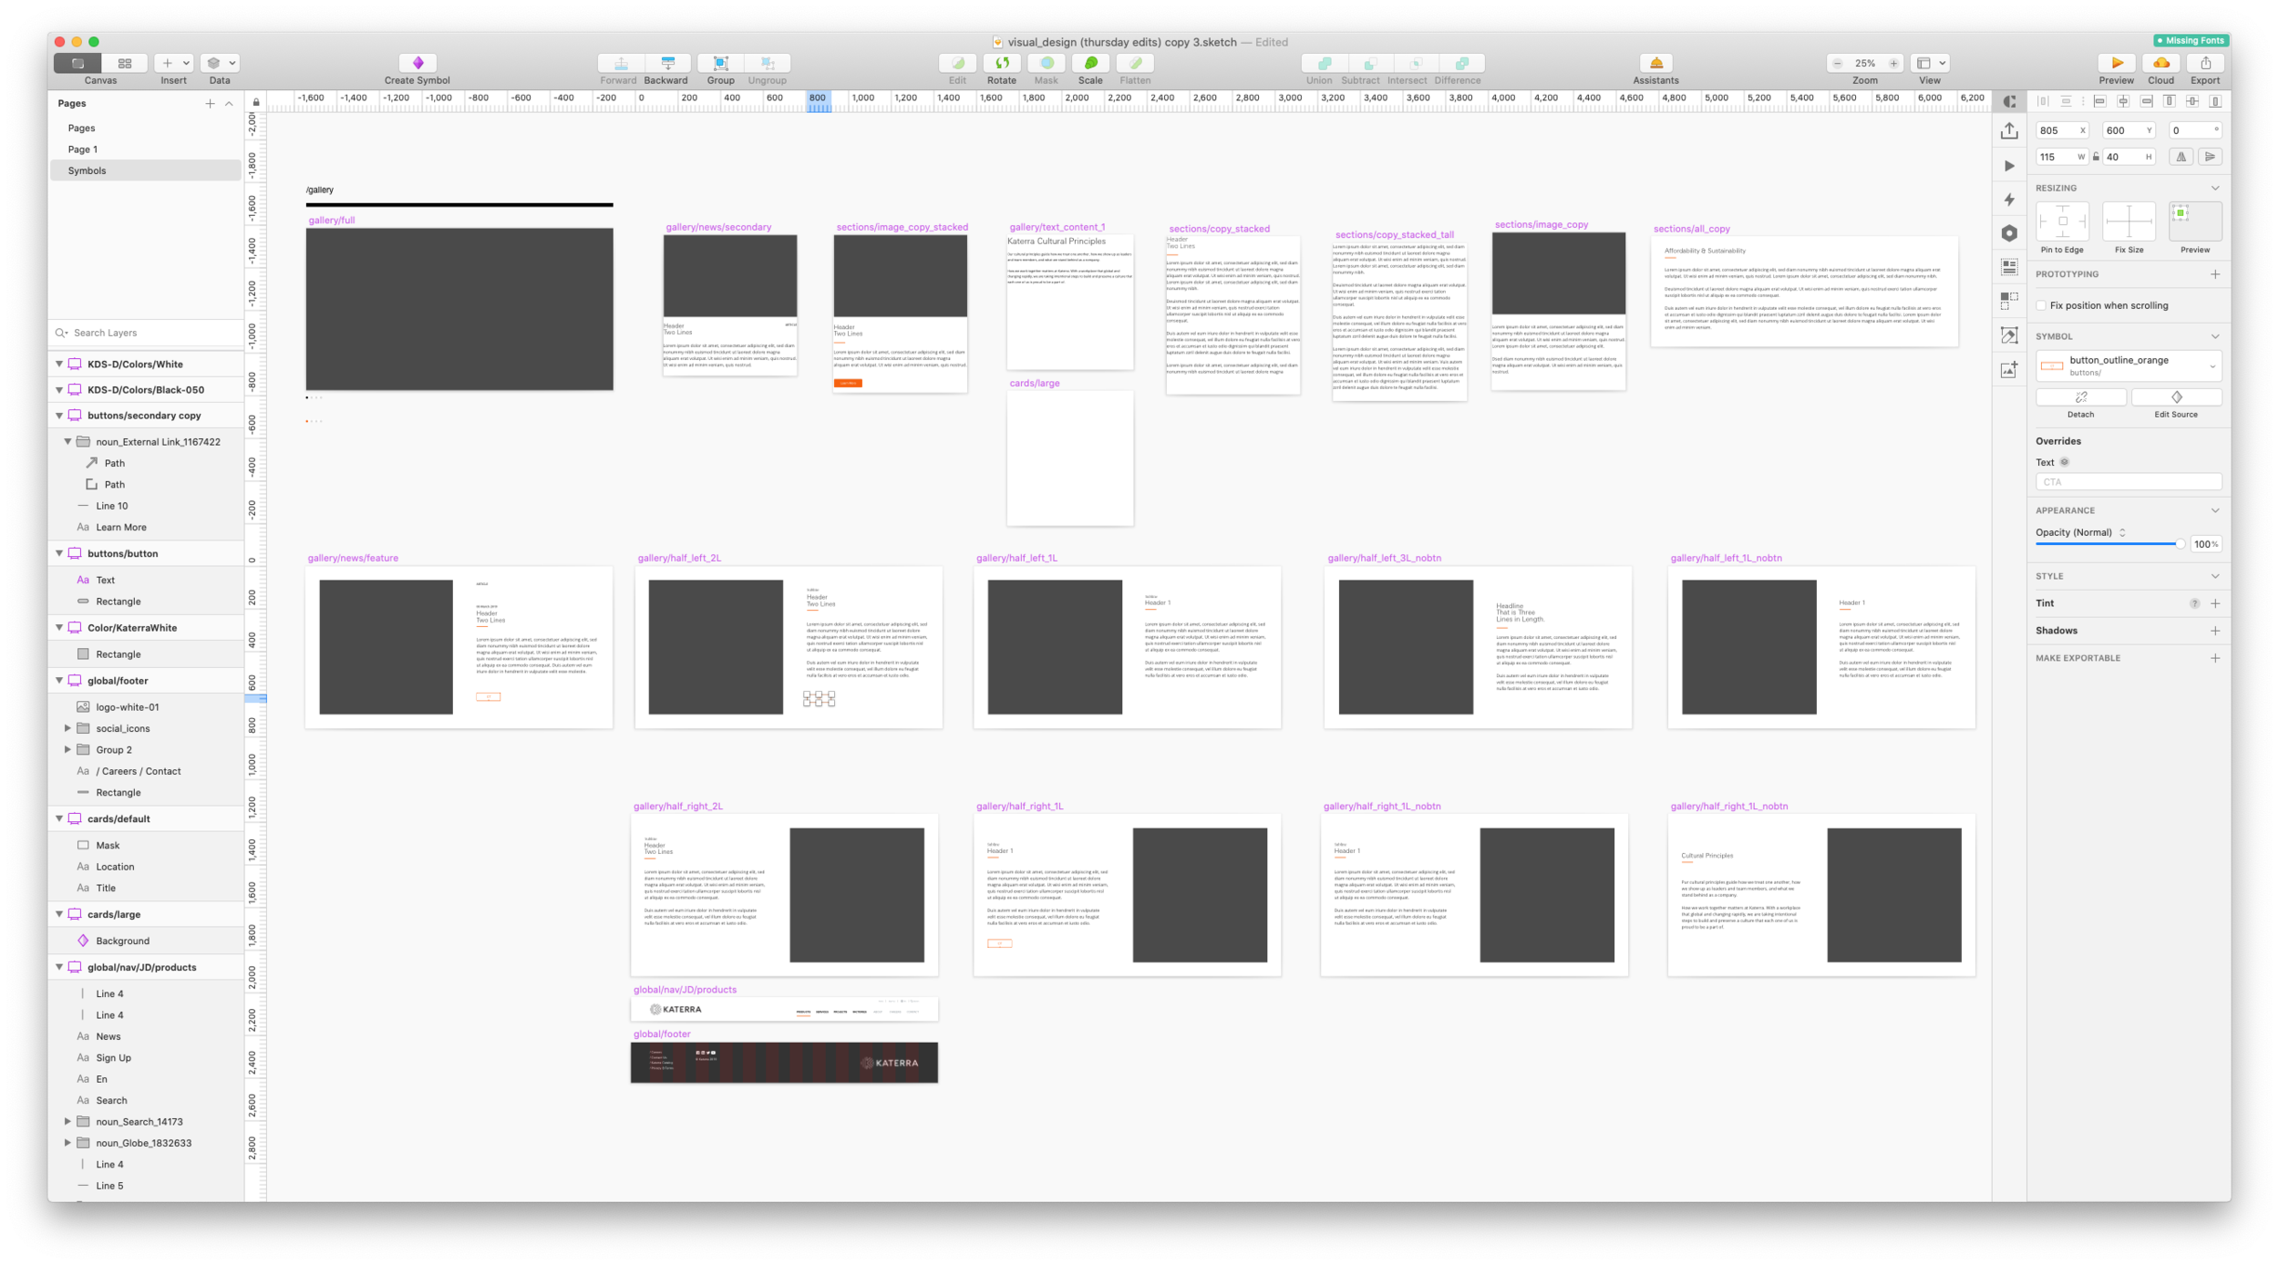Click the Rotate tool icon

(1001, 63)
